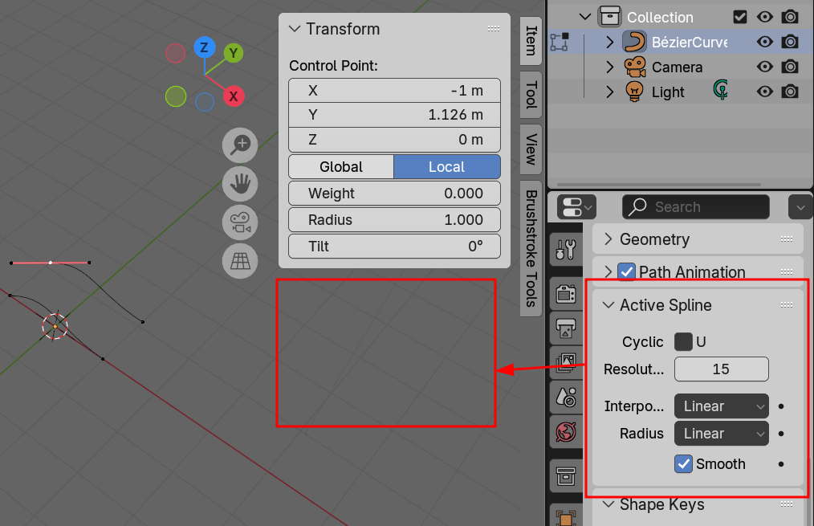Select Local transform space
Viewport: 814px width, 526px height.
pos(447,167)
